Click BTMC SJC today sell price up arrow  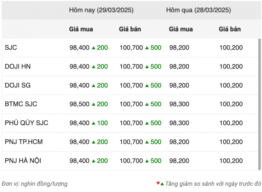coord(147,105)
